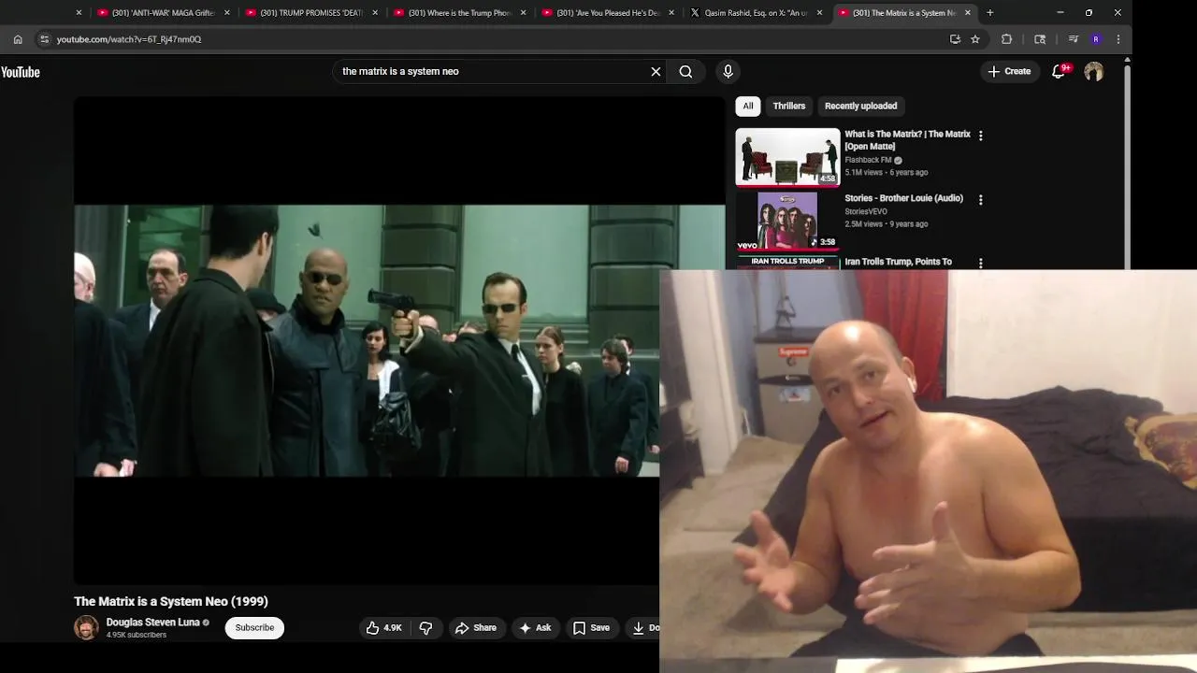This screenshot has height=673, width=1197.
Task: Click the browser home icon
Action: [x=18, y=39]
